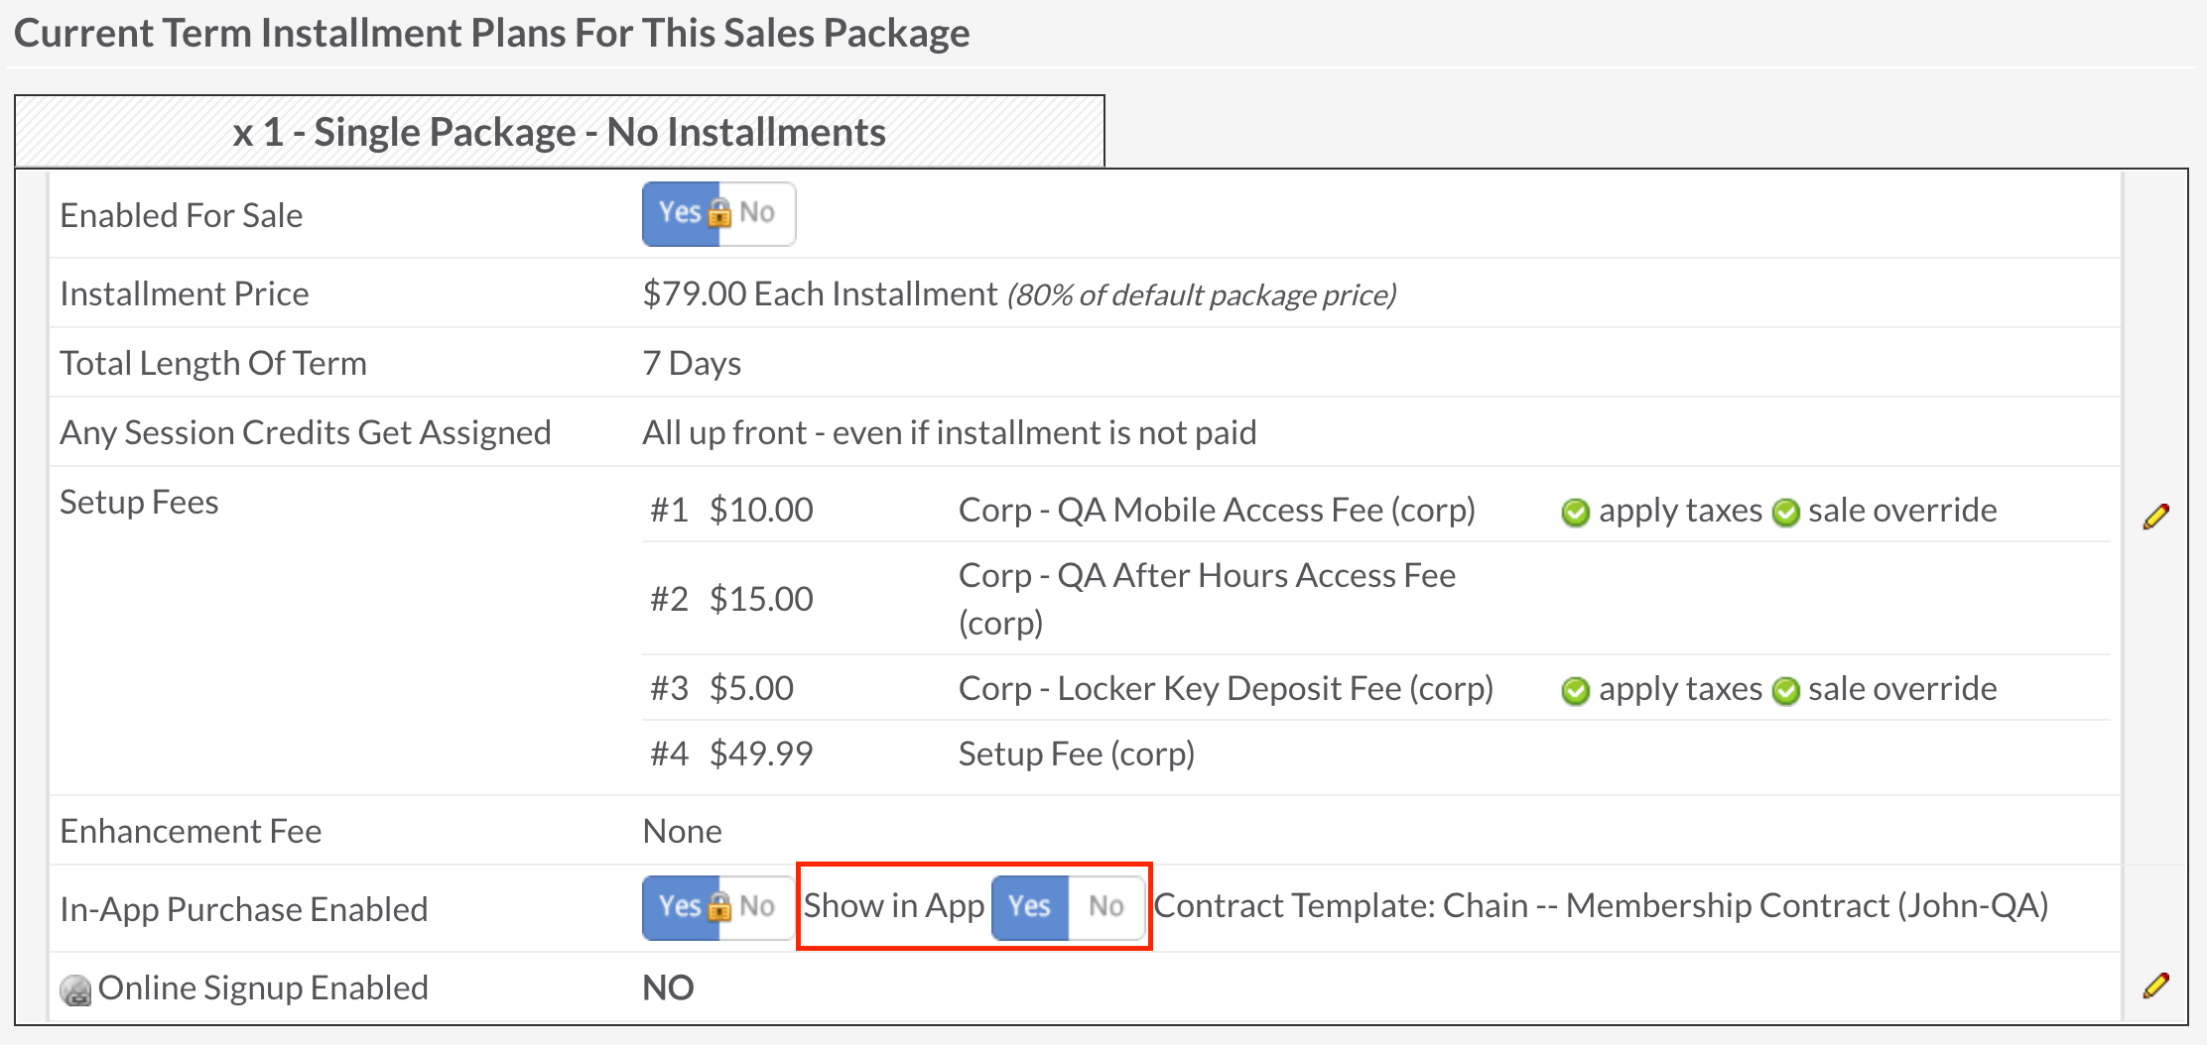Click the icon next to Online Signup Enabled
2207x1045 pixels.
(x=75, y=989)
